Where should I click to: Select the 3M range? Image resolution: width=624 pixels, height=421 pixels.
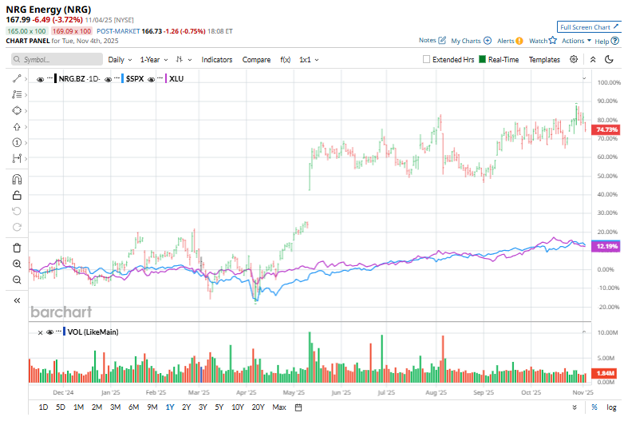(116, 407)
